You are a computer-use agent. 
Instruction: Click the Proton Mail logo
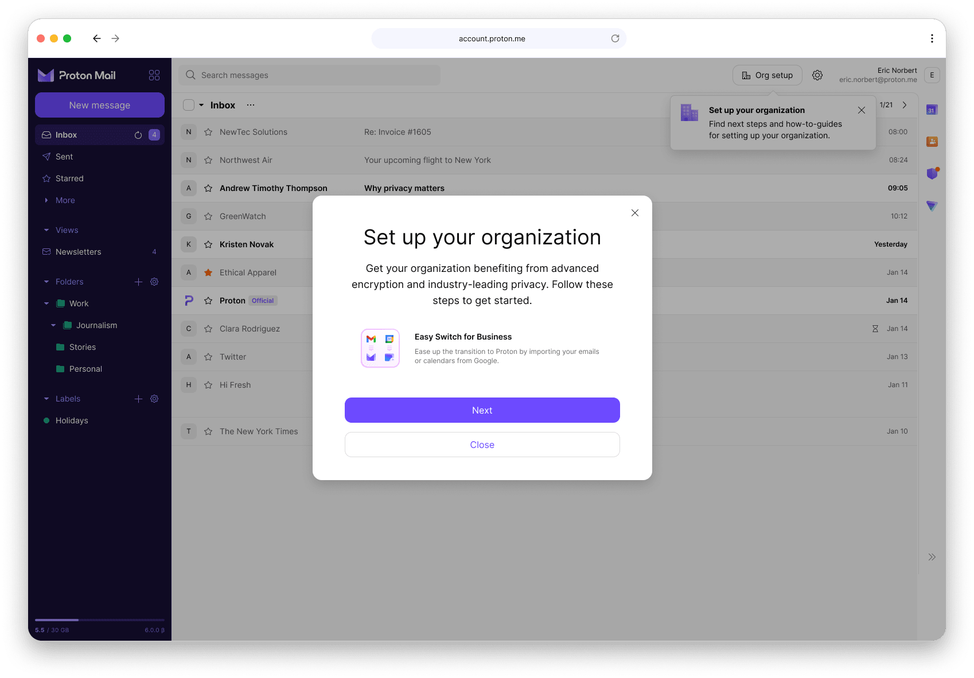coord(77,75)
